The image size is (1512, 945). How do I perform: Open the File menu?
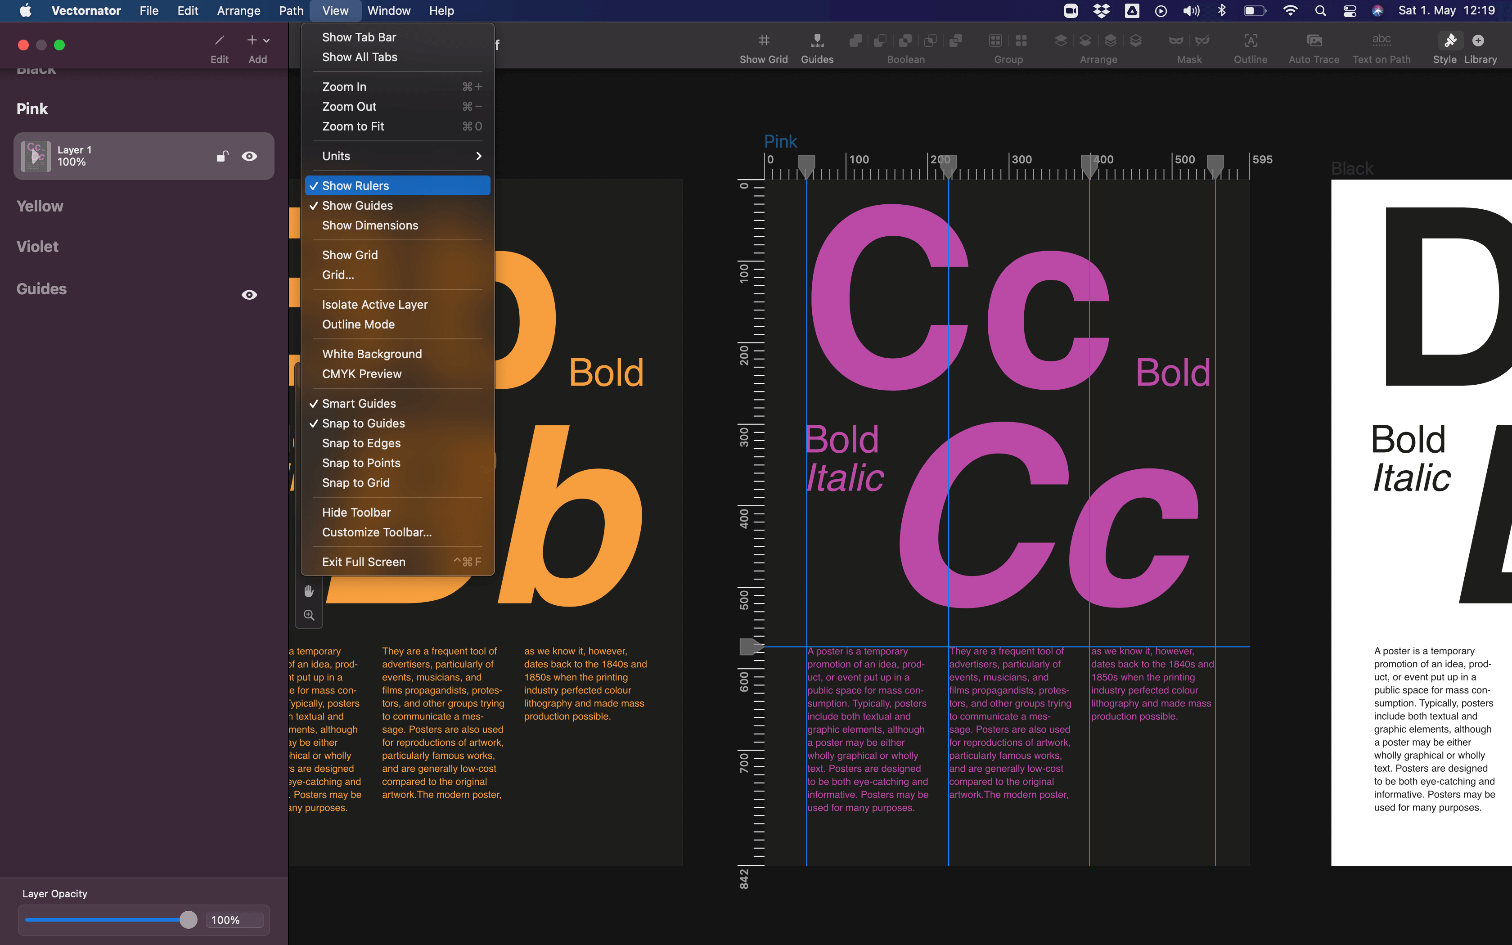[x=148, y=11]
